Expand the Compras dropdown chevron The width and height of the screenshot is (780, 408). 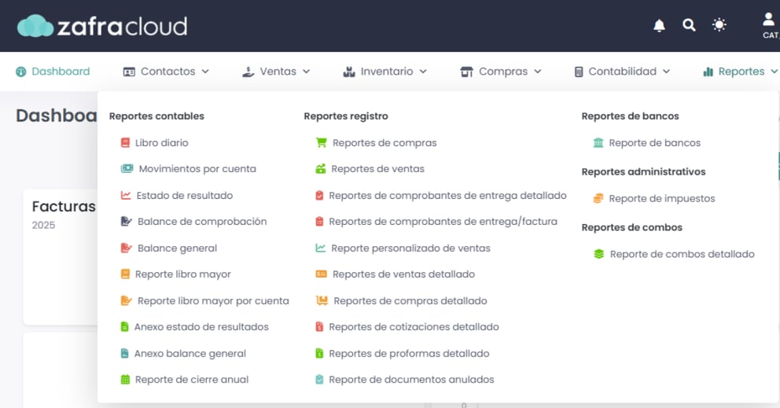(x=538, y=72)
